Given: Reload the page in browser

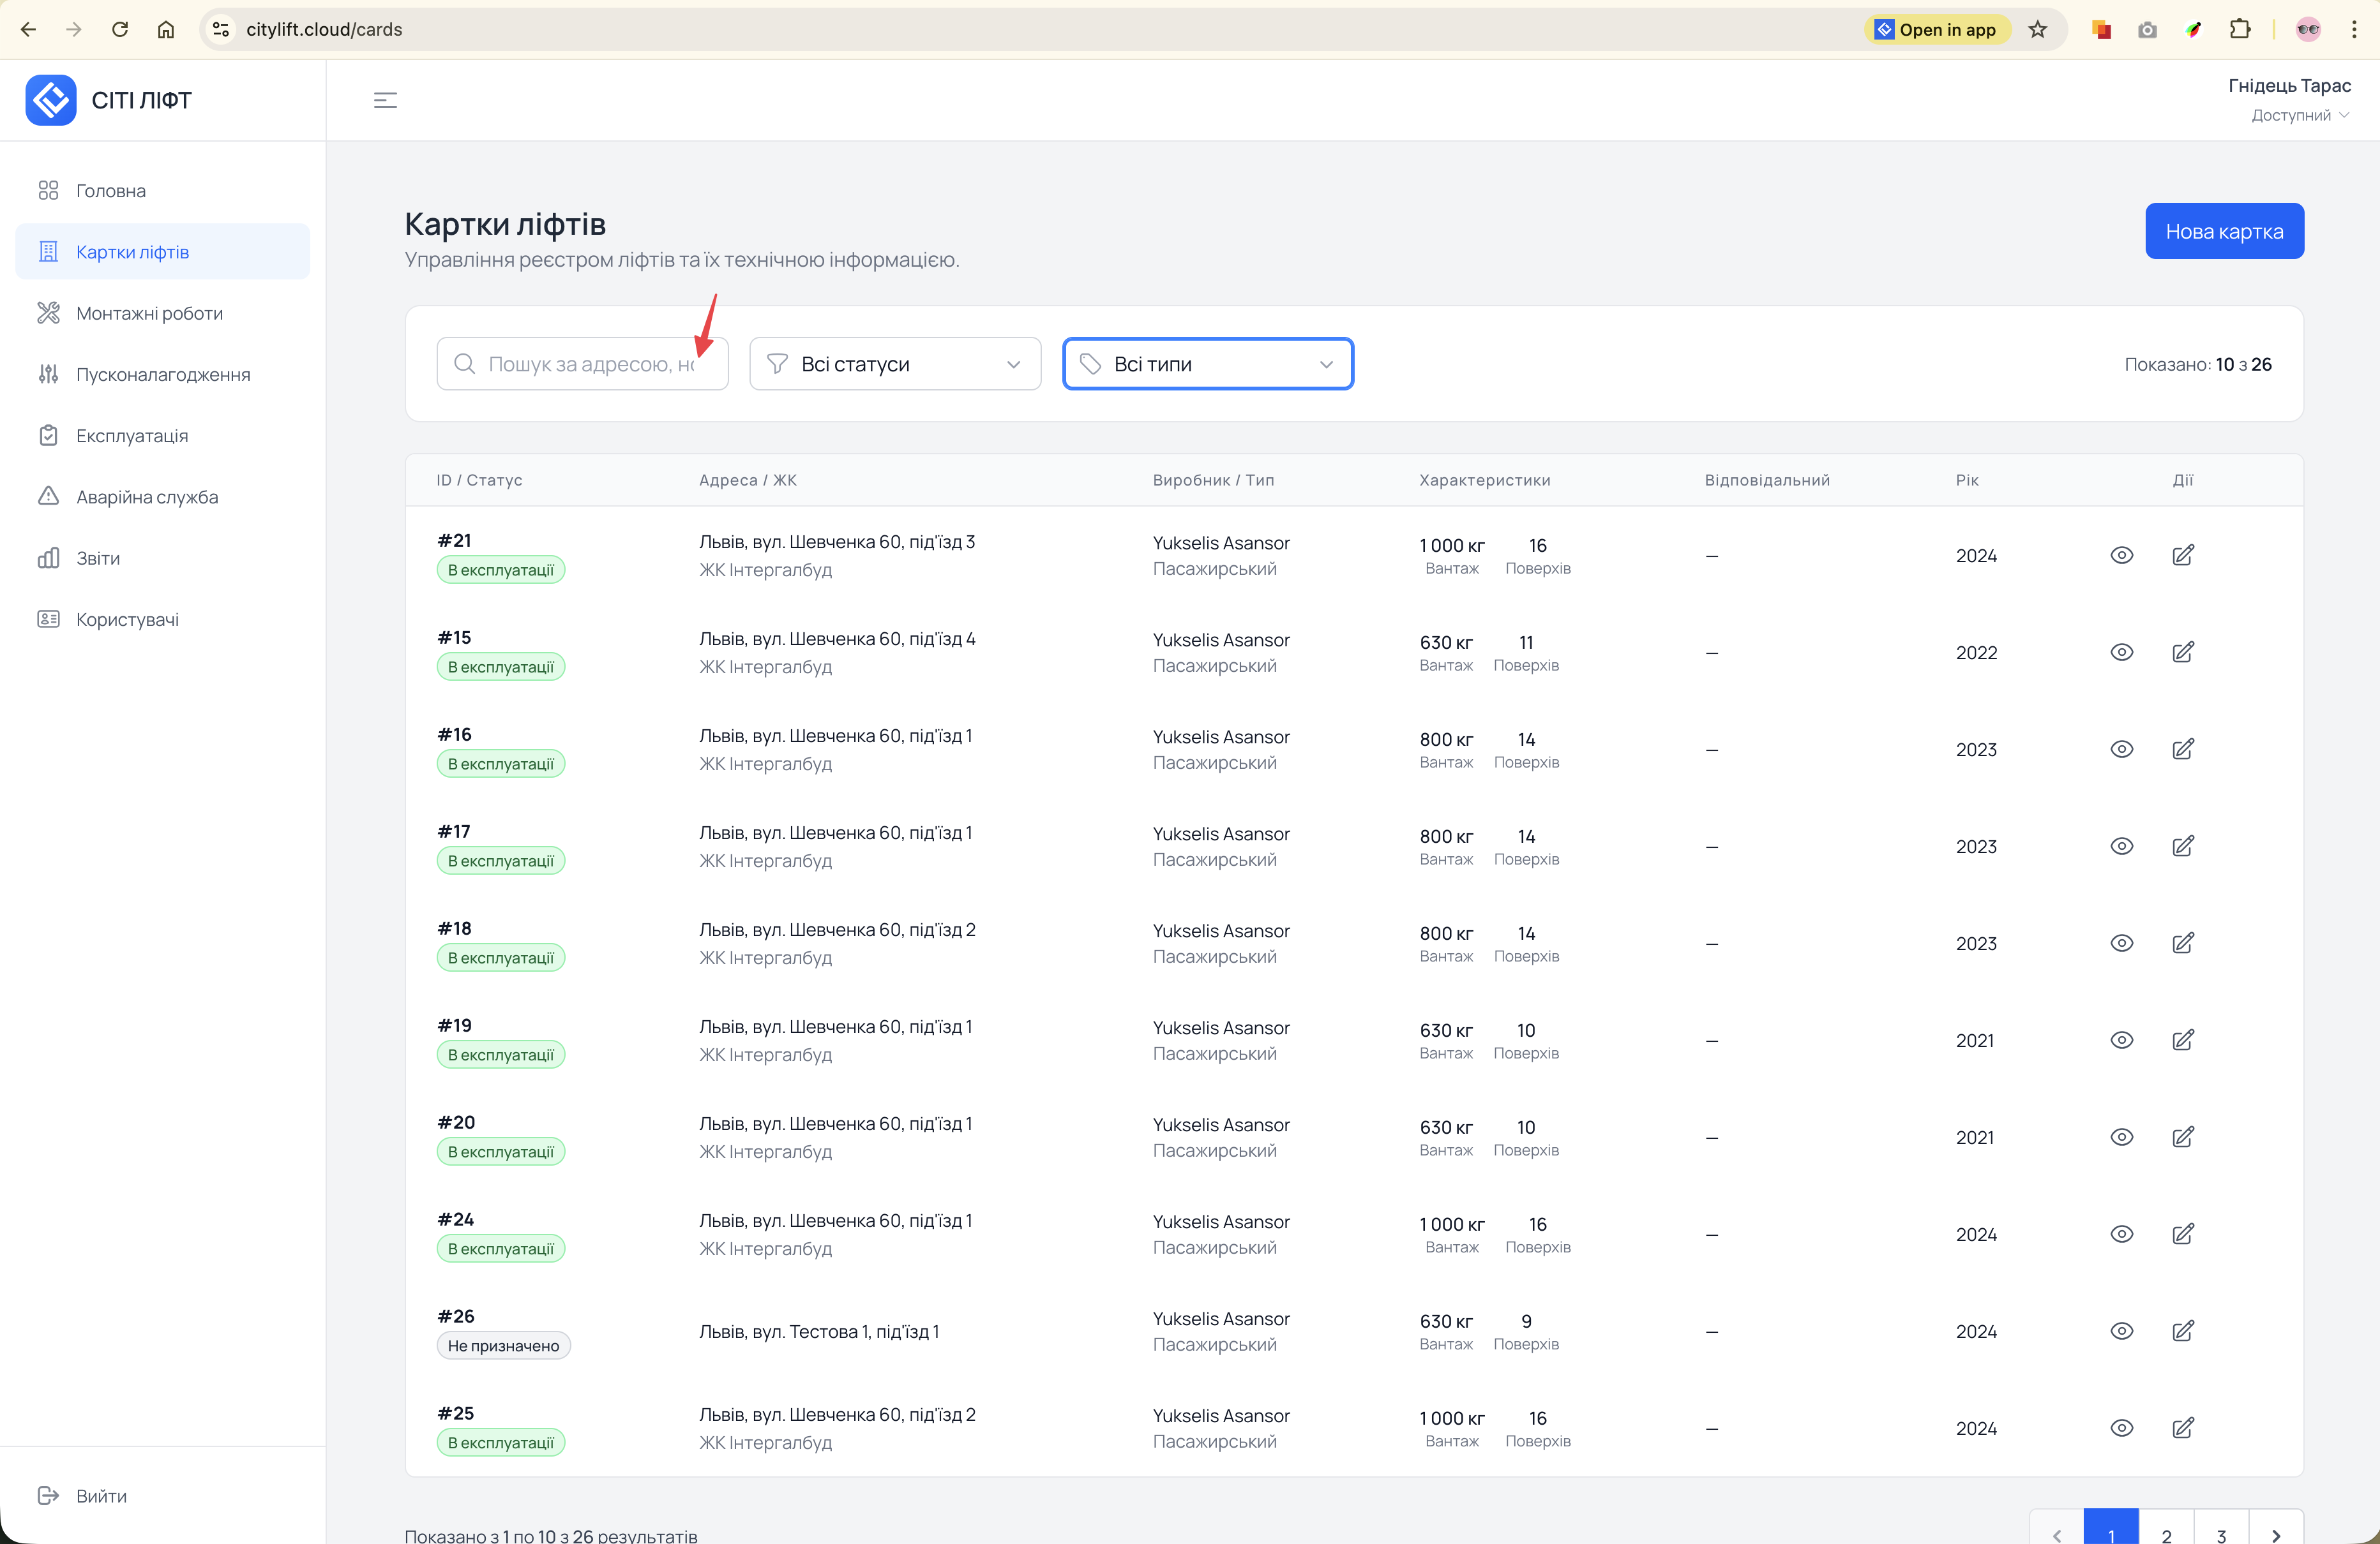Looking at the screenshot, I should (120, 30).
